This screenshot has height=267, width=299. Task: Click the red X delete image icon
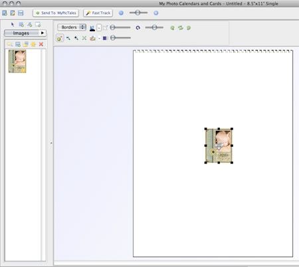pos(41,44)
